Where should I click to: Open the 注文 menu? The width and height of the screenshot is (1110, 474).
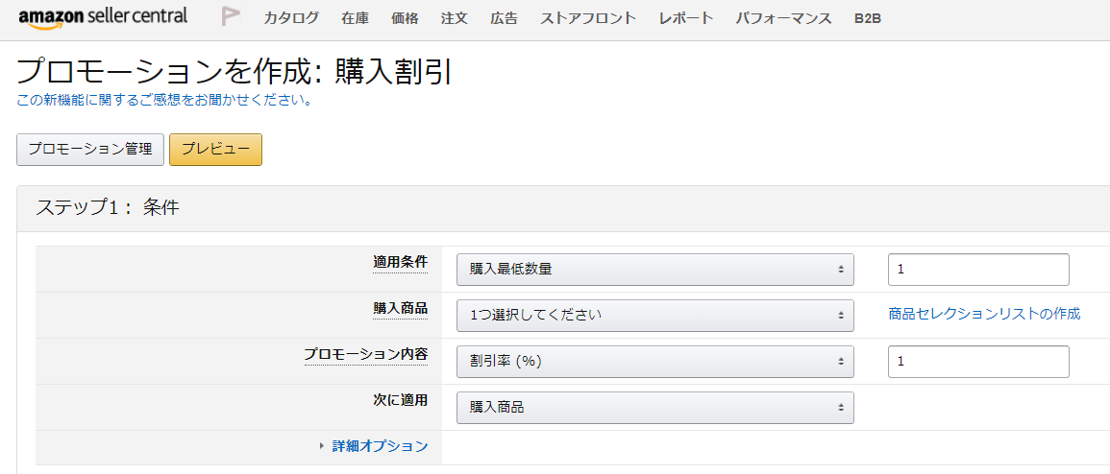coord(455,18)
